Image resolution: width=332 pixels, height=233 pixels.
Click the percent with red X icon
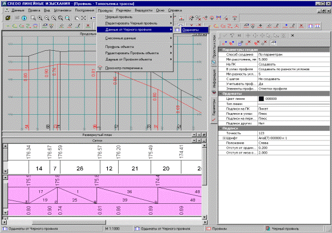coord(198,18)
